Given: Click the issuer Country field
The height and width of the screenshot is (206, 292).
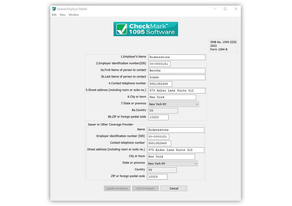Looking at the screenshot, I should click(162, 170).
